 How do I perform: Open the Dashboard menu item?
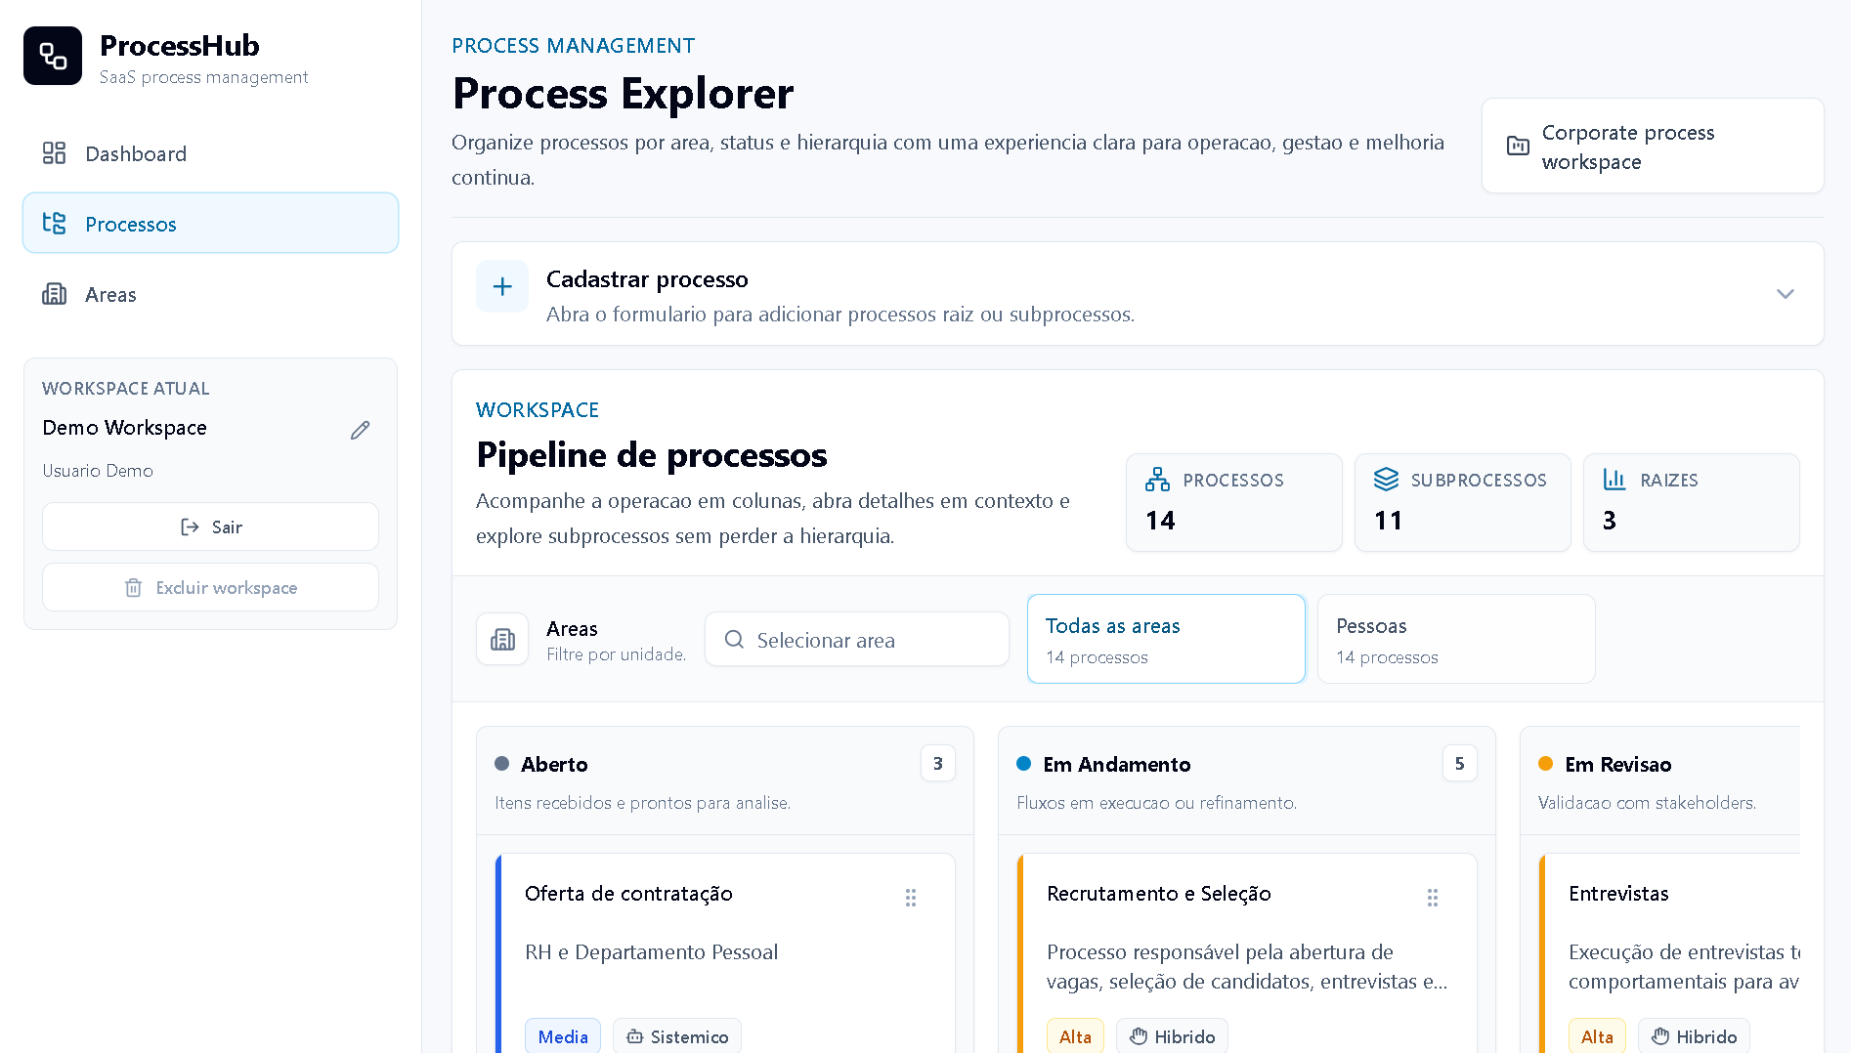coord(210,153)
